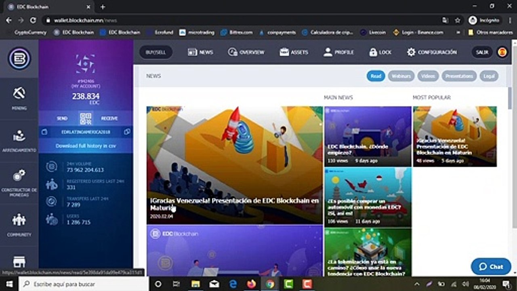Open the Bittrex.com bookmark
517x291 pixels.
[237, 32]
